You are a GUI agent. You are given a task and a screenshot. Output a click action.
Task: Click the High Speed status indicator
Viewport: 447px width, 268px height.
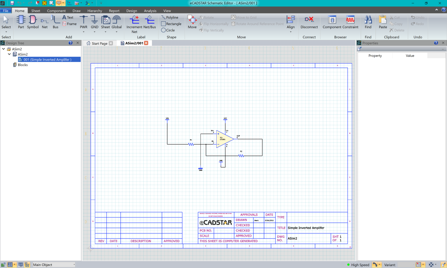[x=358, y=265]
